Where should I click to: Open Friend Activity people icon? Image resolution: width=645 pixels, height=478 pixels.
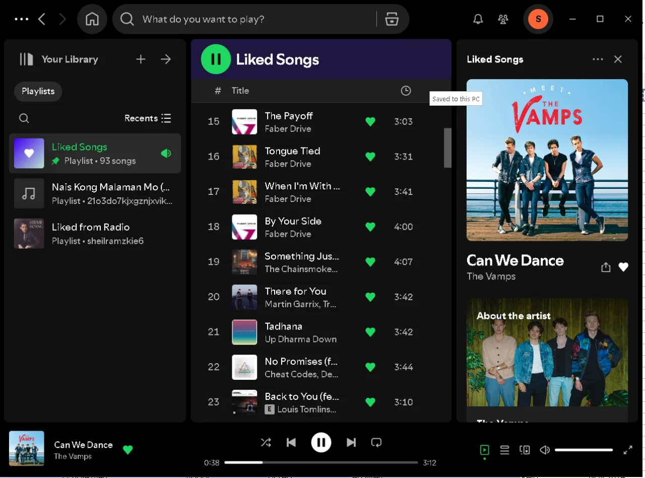(x=503, y=19)
